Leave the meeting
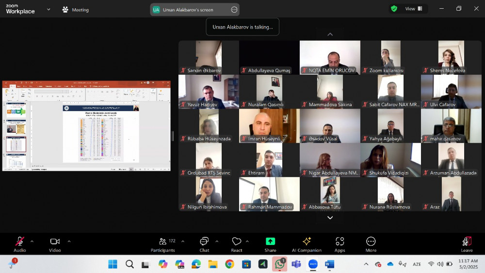 tap(467, 244)
